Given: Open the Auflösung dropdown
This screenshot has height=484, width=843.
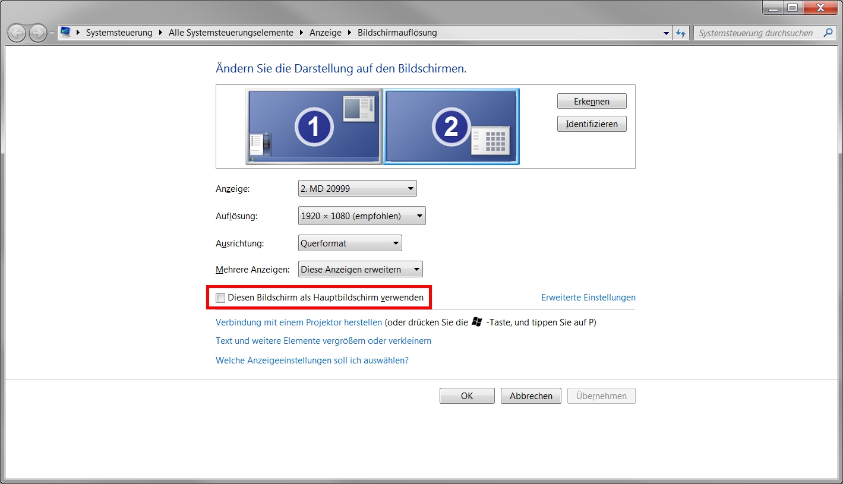Looking at the screenshot, I should [x=361, y=216].
